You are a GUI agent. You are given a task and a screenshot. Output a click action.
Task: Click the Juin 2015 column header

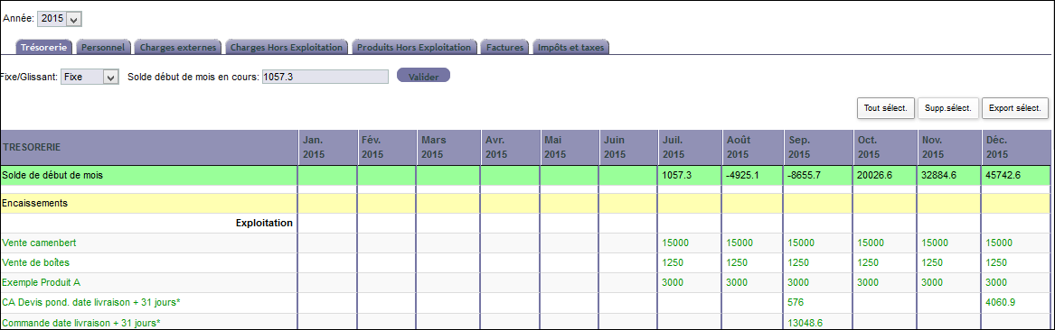pos(628,147)
